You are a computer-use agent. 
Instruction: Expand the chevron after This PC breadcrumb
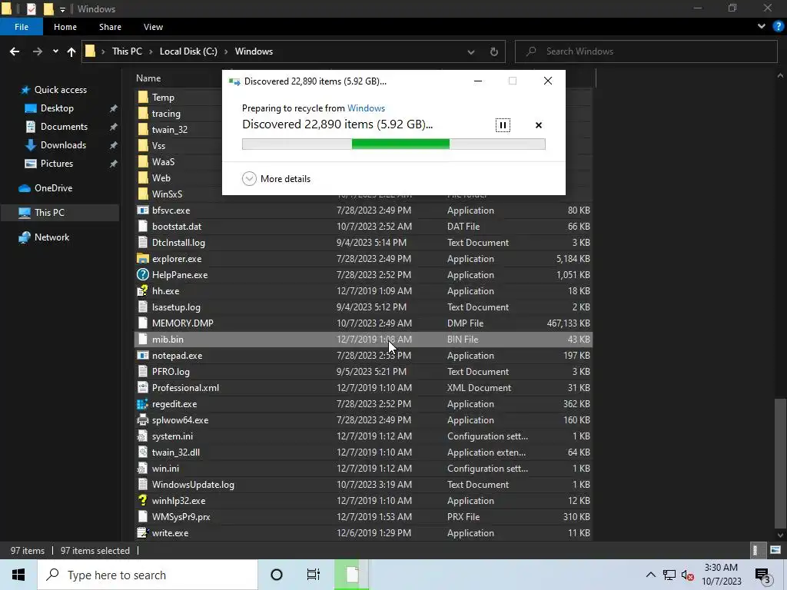click(151, 51)
